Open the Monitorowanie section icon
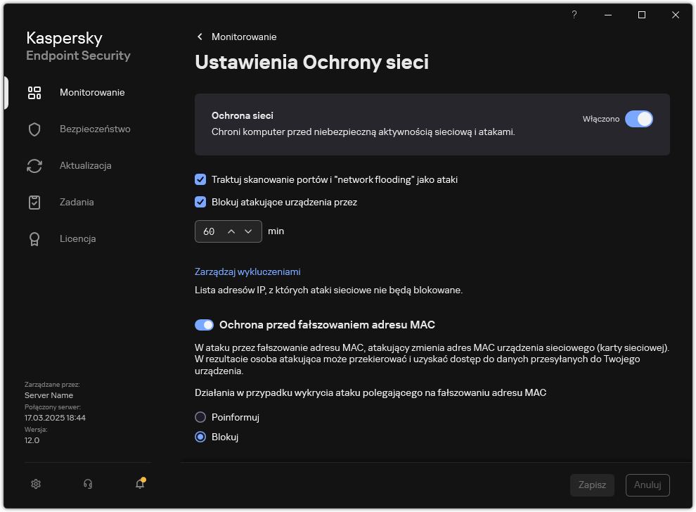Image resolution: width=696 pixels, height=512 pixels. 34,92
